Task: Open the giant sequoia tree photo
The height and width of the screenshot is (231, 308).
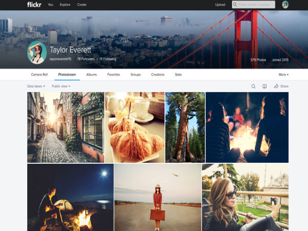Action: click(185, 127)
